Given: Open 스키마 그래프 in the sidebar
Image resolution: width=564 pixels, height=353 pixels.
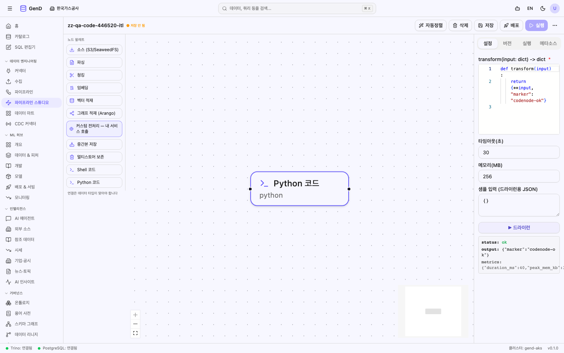Looking at the screenshot, I should point(32,324).
